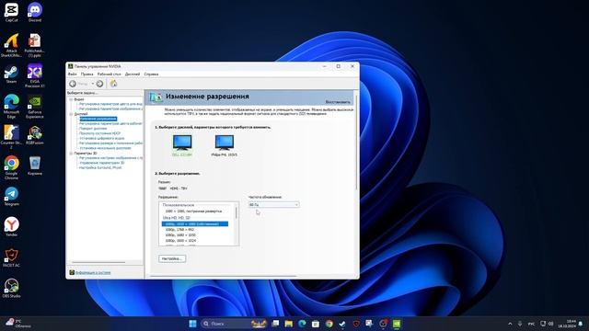Open EVGA Precision X1 desktop icon
The width and height of the screenshot is (589, 331).
point(35,75)
